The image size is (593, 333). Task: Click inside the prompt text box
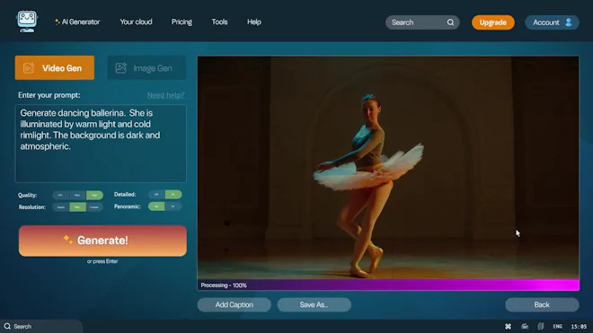click(101, 144)
